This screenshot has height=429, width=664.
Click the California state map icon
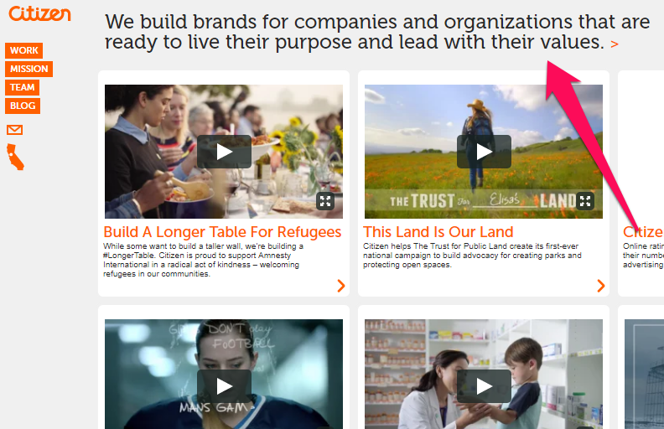tap(15, 157)
